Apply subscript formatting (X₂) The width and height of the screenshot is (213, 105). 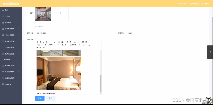75,42
